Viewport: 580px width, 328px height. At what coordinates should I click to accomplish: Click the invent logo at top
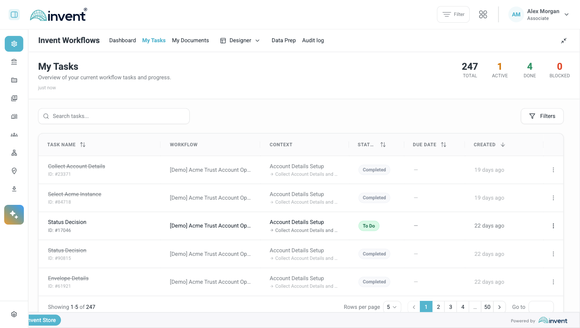click(58, 15)
